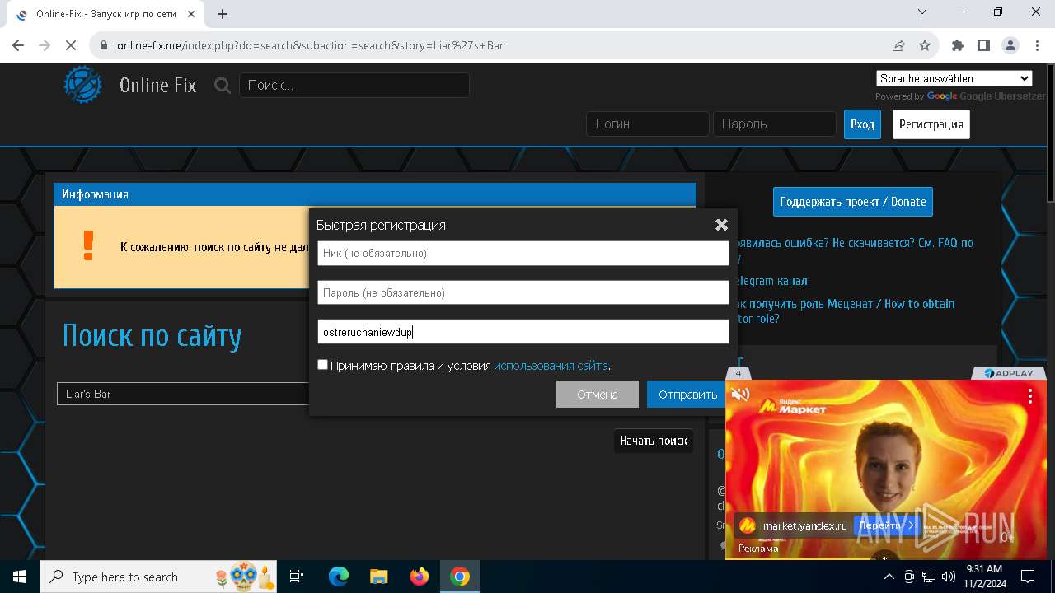The image size is (1055, 593).
Task: Focus the header Пароль field
Action: (x=775, y=124)
